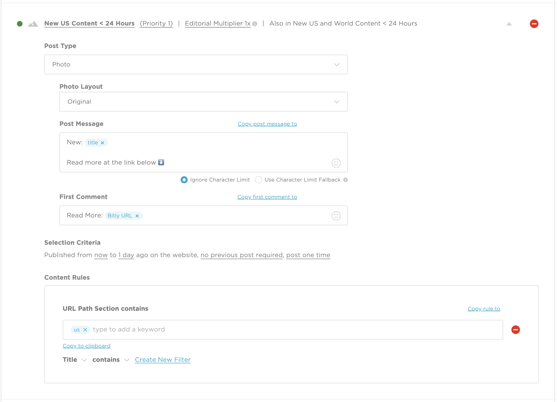Click info icon next to Editorial Multiplier
Viewport: 557px width, 402px height.
(255, 24)
